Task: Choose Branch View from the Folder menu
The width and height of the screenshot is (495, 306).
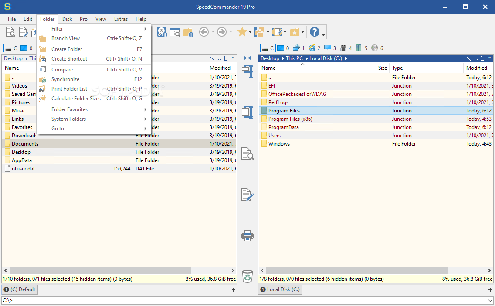Action: tap(94, 38)
